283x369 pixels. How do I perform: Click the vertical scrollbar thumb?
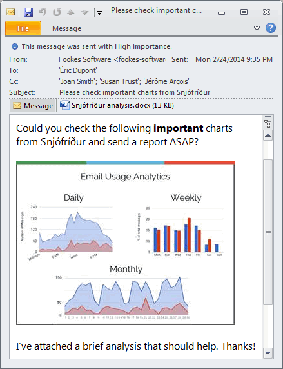point(268,232)
